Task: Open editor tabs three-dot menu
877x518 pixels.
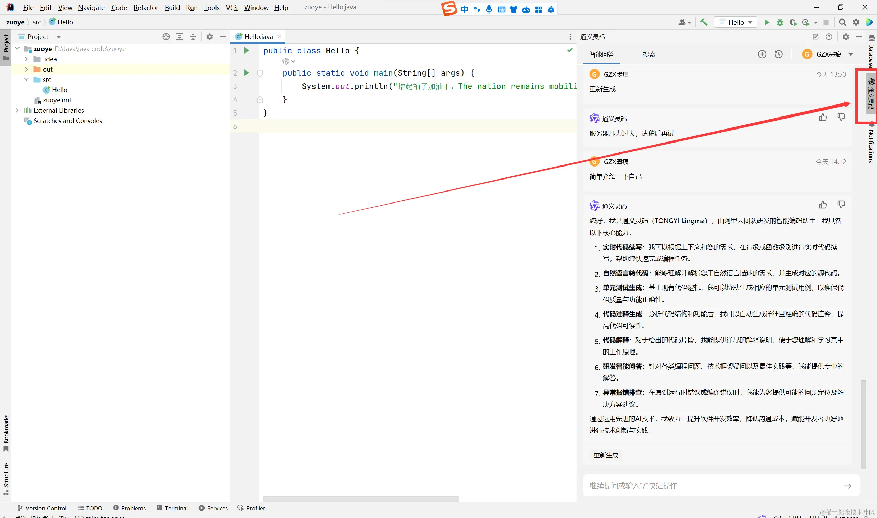Action: tap(570, 37)
